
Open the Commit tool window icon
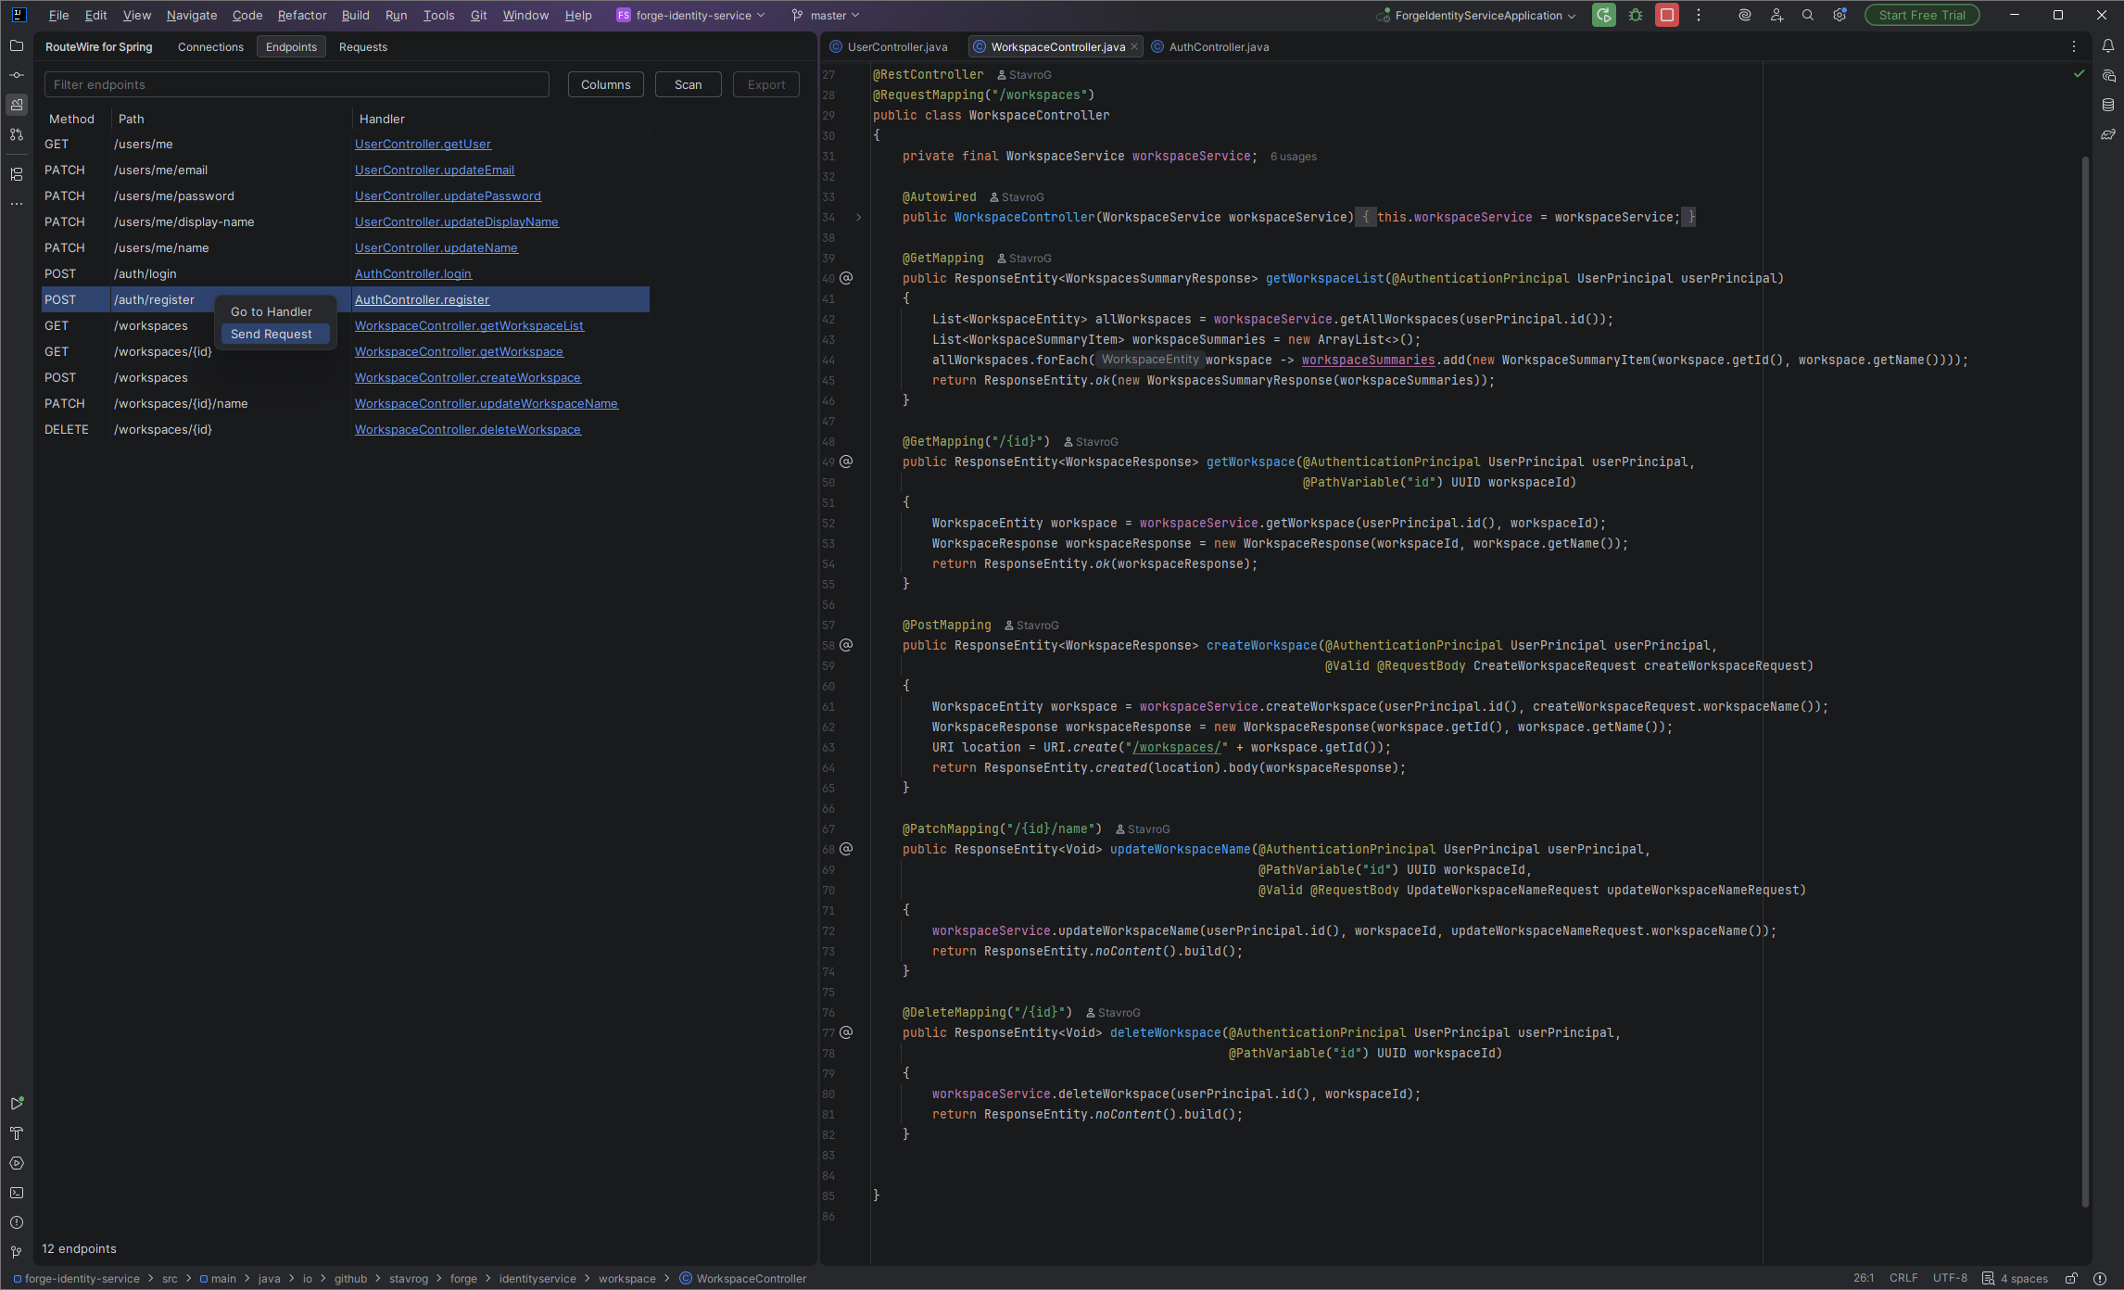click(17, 75)
